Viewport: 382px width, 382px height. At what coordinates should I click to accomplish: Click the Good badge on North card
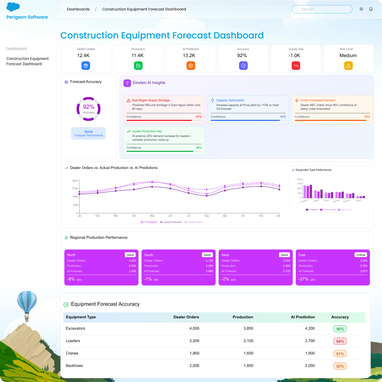pyautogui.click(x=130, y=255)
